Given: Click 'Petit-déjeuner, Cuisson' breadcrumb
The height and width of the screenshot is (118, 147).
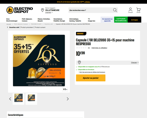Looking at the screenshot, I should pyautogui.click(x=21, y=24).
